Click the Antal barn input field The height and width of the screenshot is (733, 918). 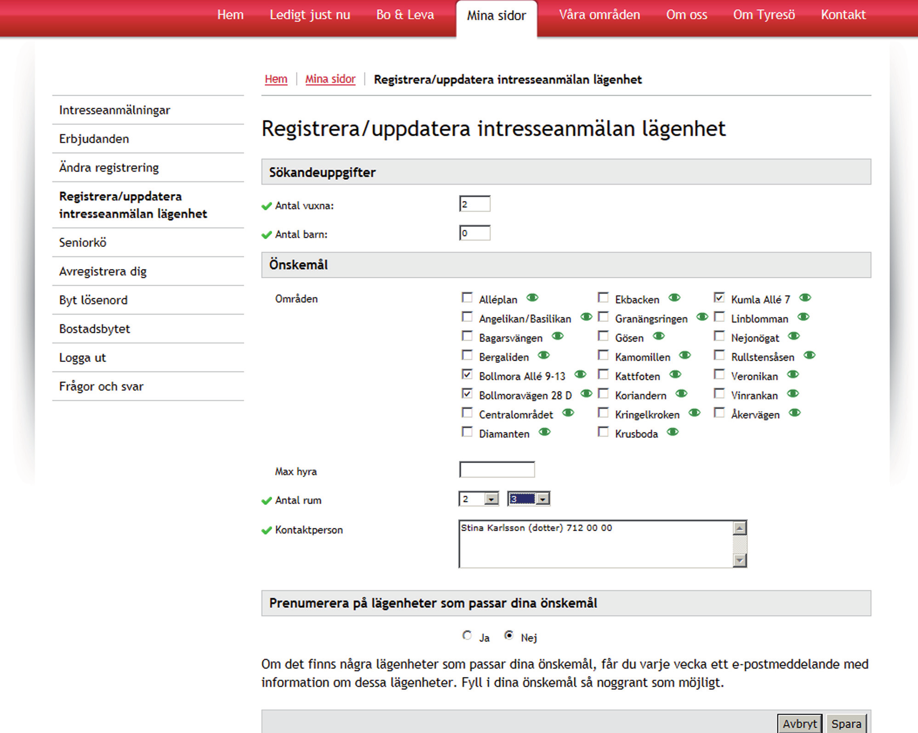(x=475, y=233)
